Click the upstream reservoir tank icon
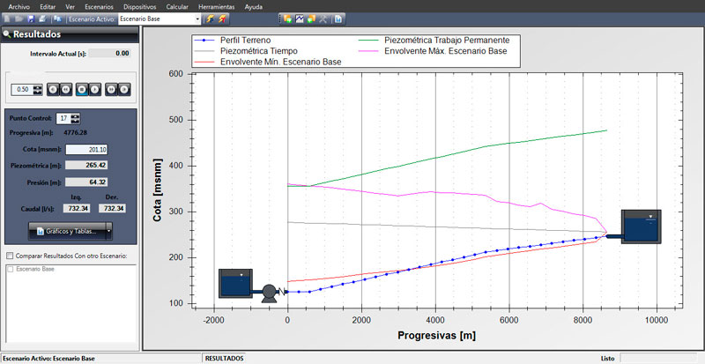The image size is (705, 364). (x=235, y=284)
